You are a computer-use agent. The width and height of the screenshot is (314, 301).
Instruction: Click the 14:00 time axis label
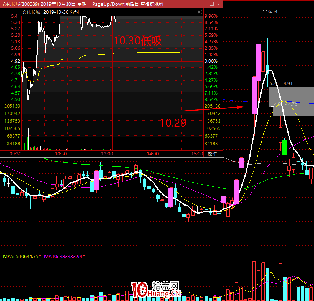pyautogui.click(x=152, y=154)
